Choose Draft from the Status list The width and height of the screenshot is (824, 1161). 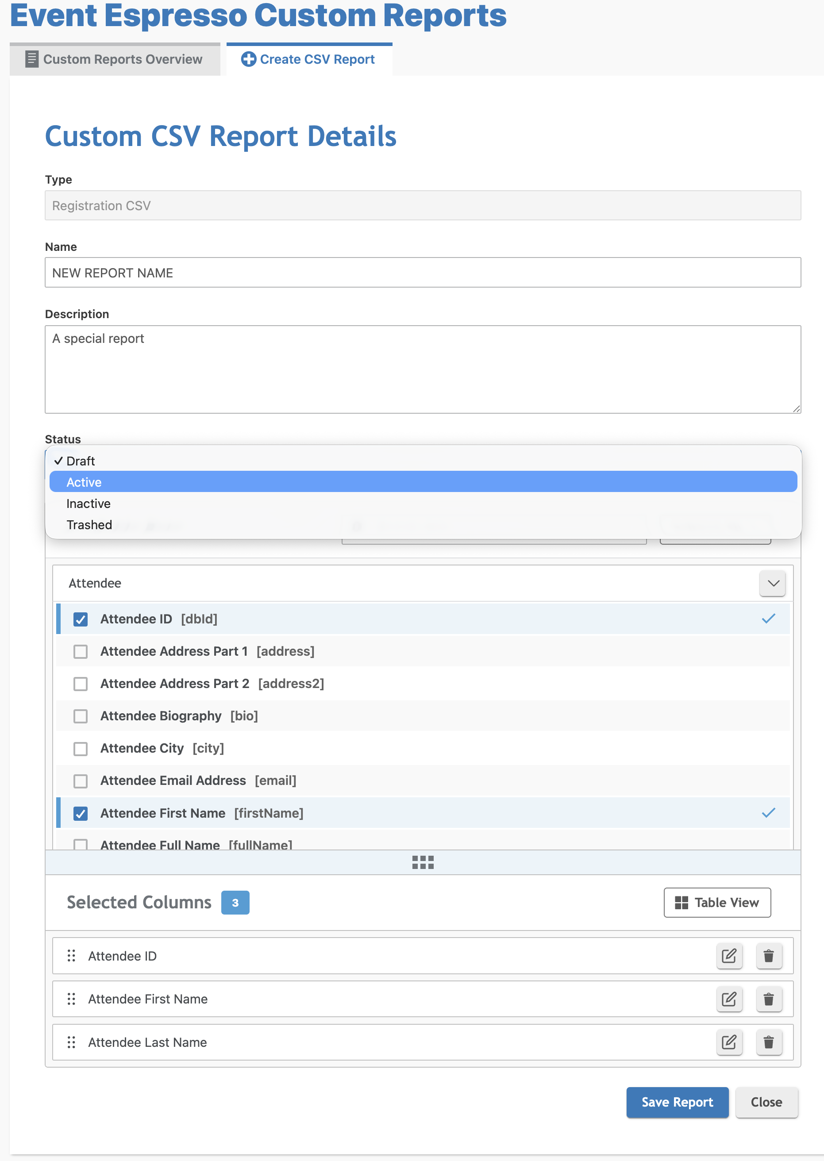pos(423,461)
